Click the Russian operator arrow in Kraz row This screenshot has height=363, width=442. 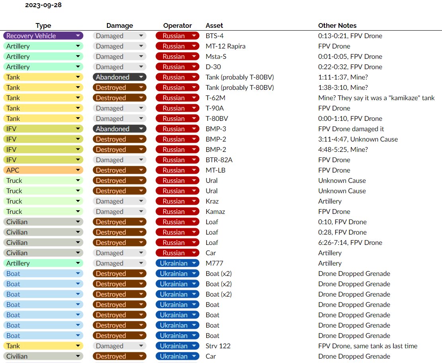194,201
